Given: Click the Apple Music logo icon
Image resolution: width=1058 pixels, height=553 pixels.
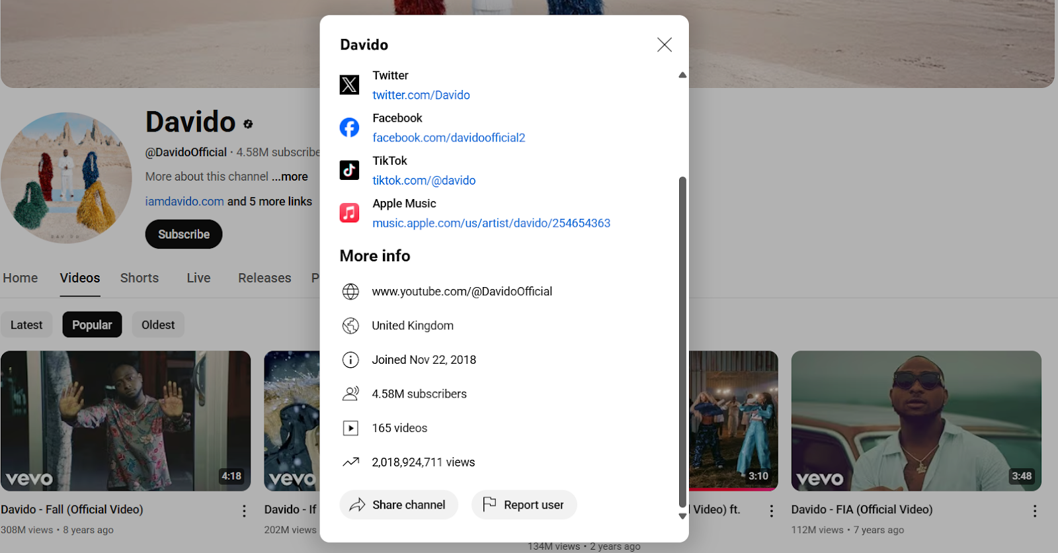Looking at the screenshot, I should [x=349, y=212].
